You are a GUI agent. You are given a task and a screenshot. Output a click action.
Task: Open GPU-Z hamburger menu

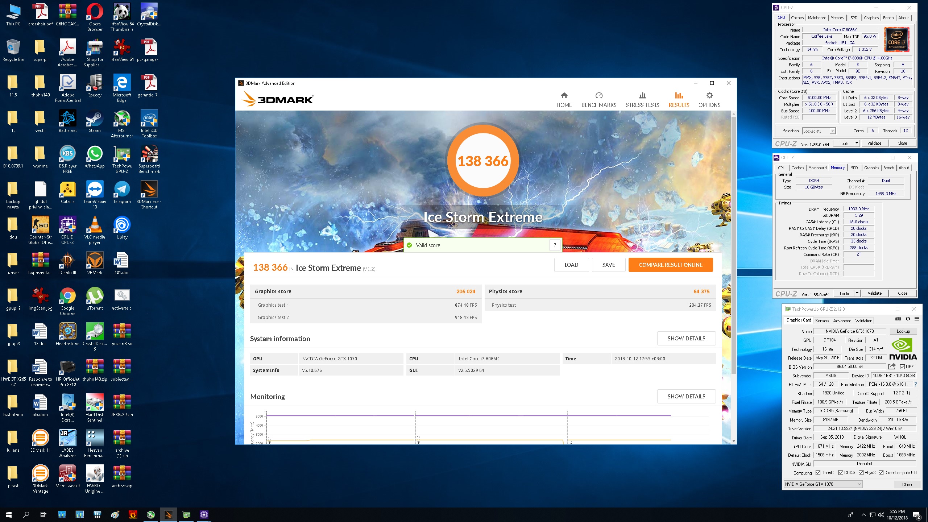tap(917, 319)
